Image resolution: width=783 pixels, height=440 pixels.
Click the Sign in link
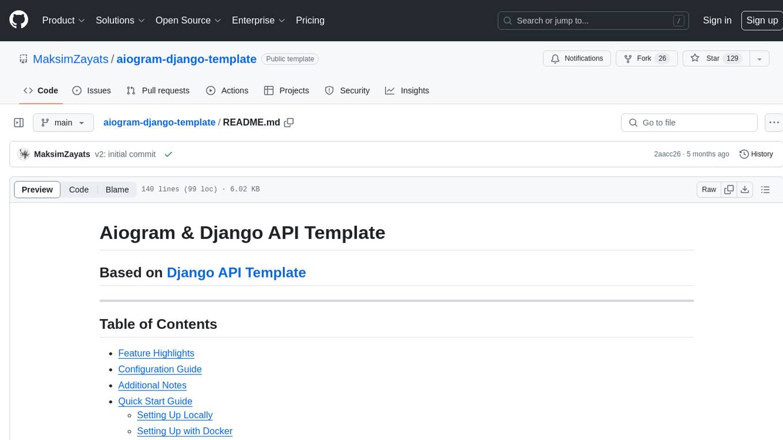[717, 20]
